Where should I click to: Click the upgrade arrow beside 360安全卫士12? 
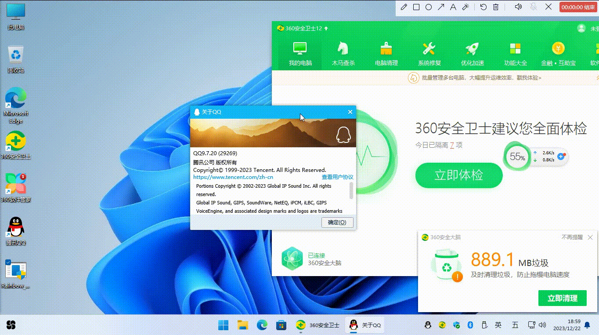click(x=326, y=28)
